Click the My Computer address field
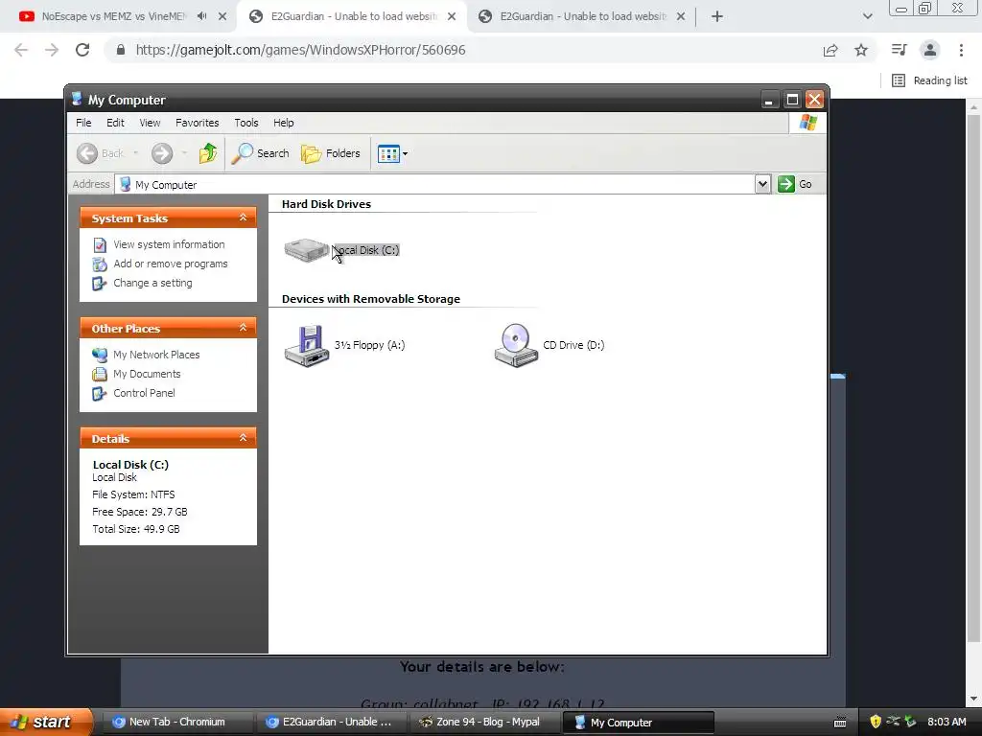The width and height of the screenshot is (982, 736). pyautogui.click(x=435, y=185)
